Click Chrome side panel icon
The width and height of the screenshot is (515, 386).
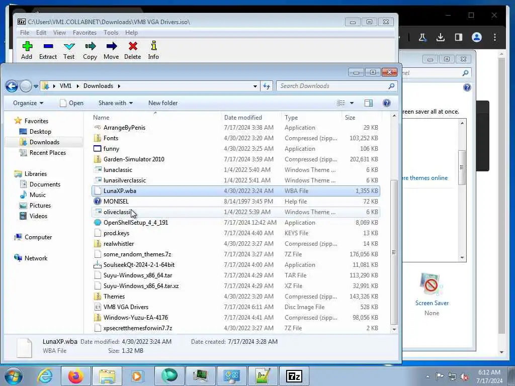pyautogui.click(x=459, y=37)
